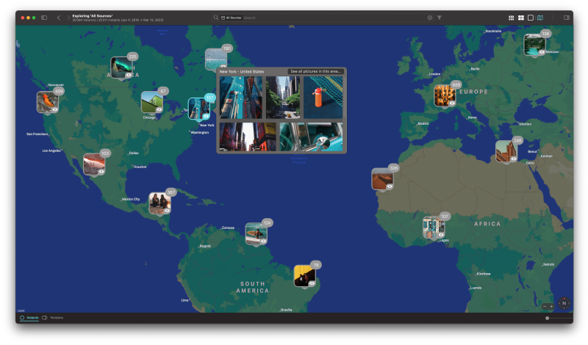Click the 180 count badge cluster
The height and width of the screenshot is (345, 588).
227,48
